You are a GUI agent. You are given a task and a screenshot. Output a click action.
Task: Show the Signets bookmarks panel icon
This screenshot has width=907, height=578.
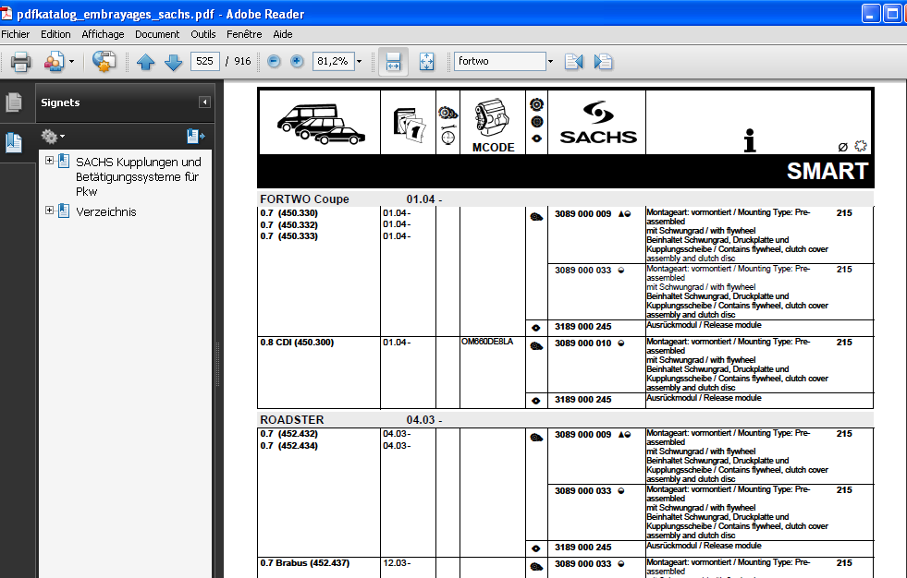coord(14,142)
